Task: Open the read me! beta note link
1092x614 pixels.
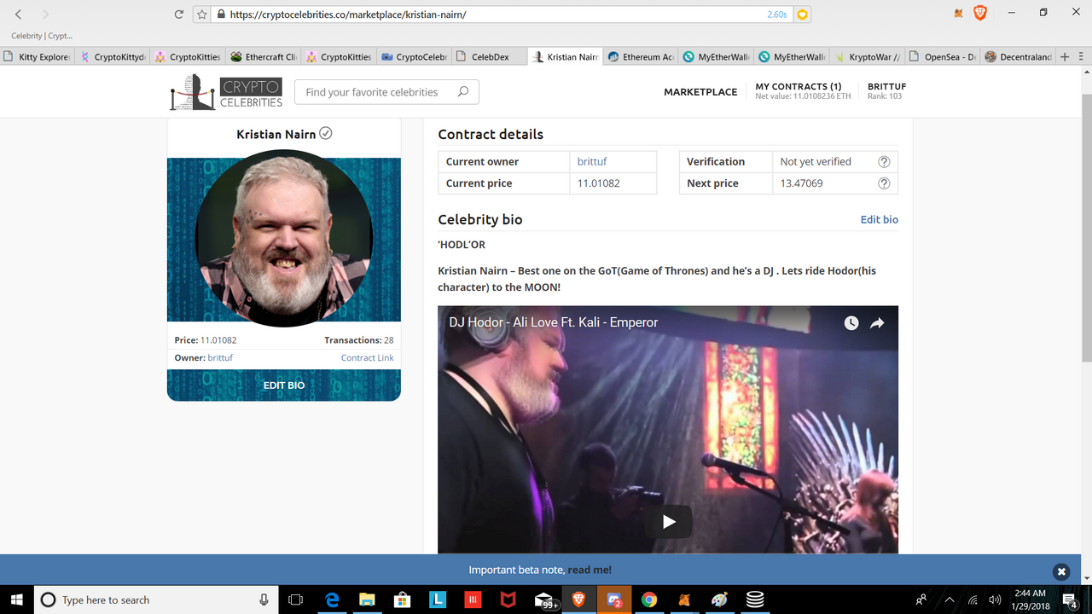Action: pos(590,570)
